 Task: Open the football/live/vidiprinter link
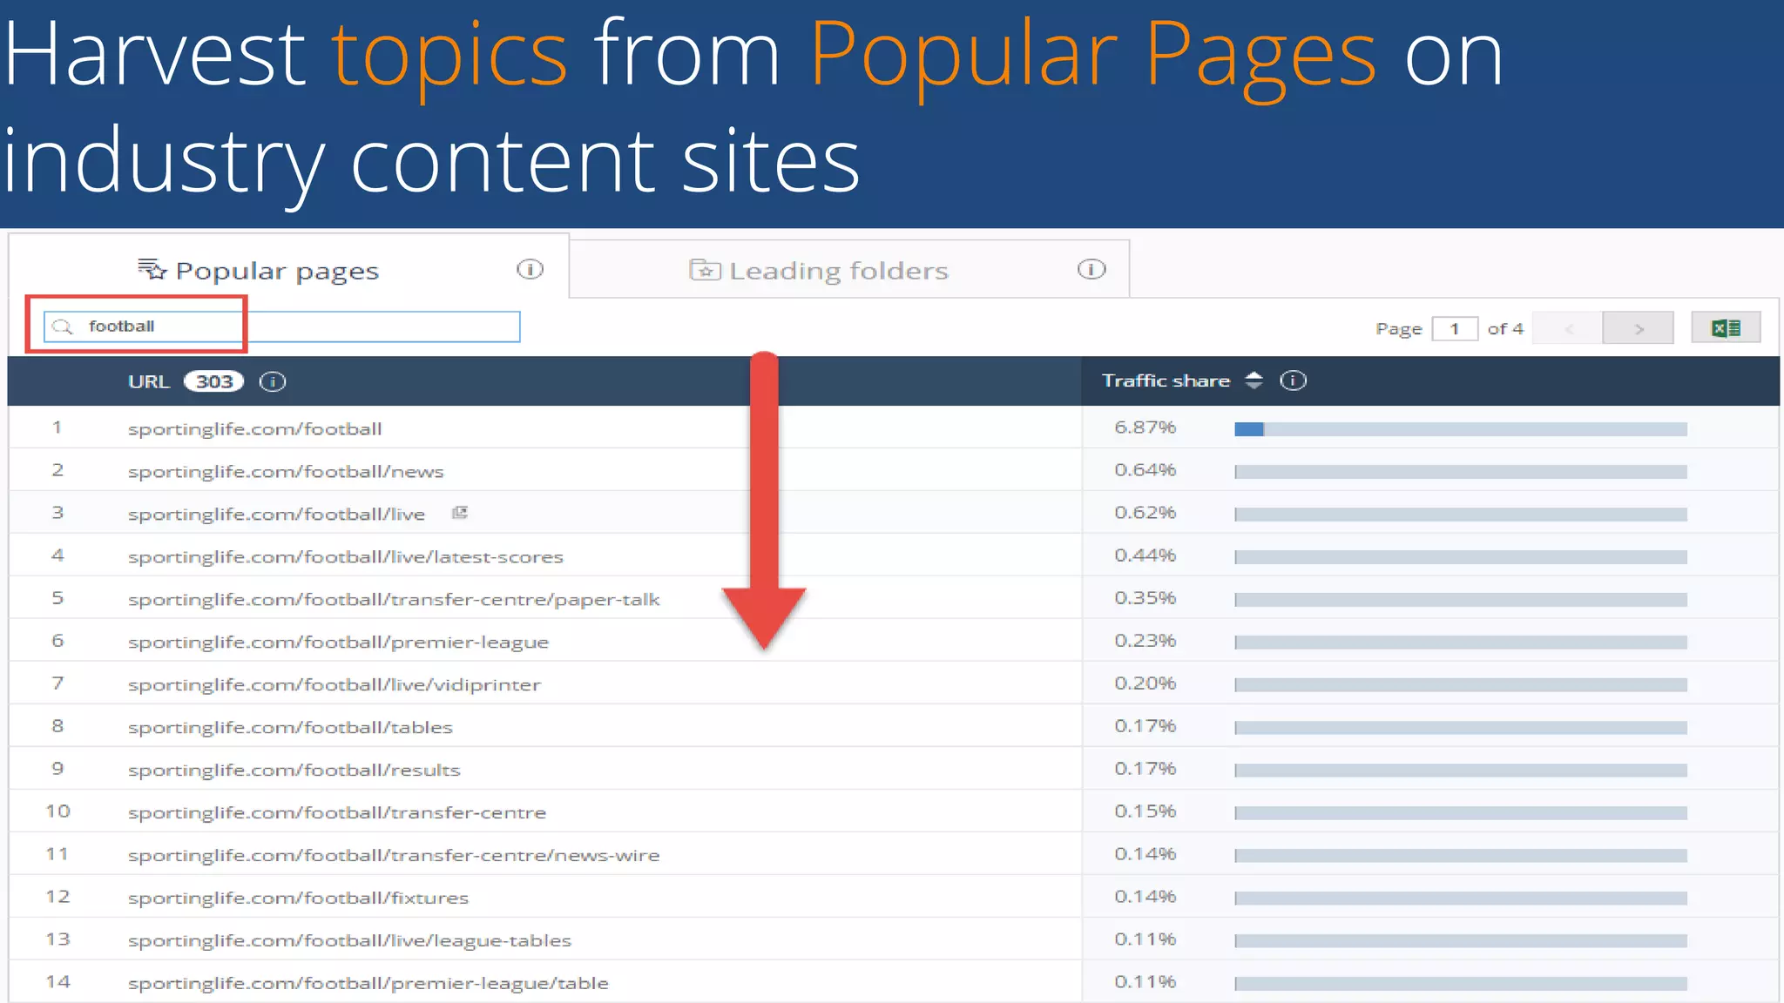334,684
